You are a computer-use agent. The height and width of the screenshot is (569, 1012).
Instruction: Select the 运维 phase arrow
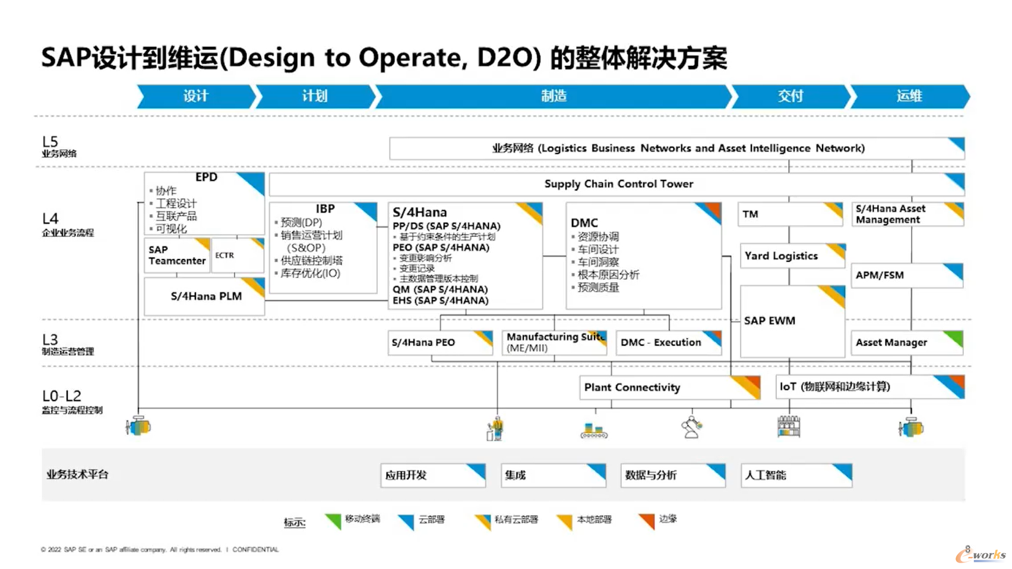pyautogui.click(x=909, y=96)
